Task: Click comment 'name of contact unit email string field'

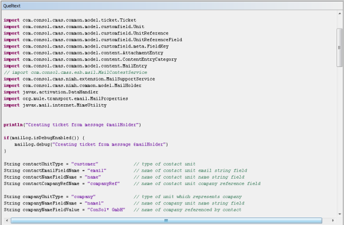Action: point(190,171)
